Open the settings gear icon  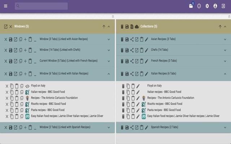pos(207,6)
